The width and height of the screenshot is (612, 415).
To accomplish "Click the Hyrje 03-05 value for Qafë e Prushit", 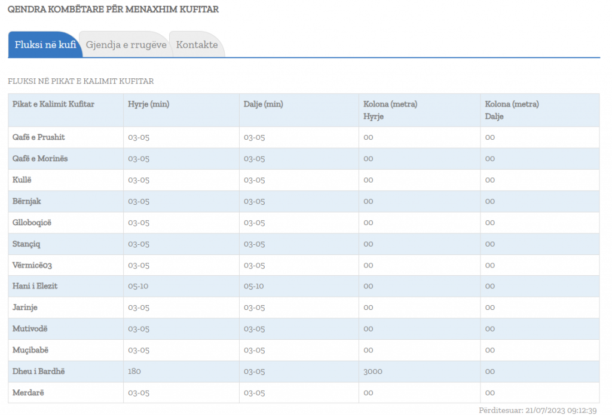I will pos(139,137).
